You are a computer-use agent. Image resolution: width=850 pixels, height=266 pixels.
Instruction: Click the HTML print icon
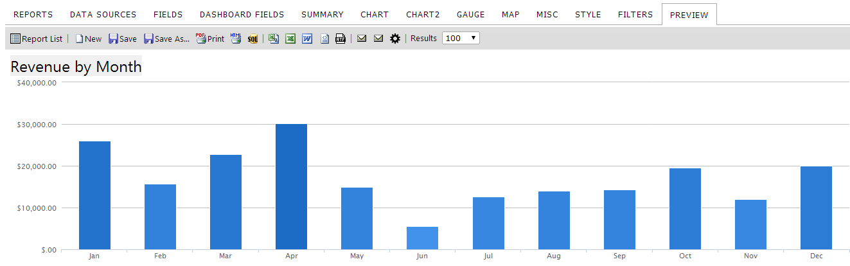236,39
